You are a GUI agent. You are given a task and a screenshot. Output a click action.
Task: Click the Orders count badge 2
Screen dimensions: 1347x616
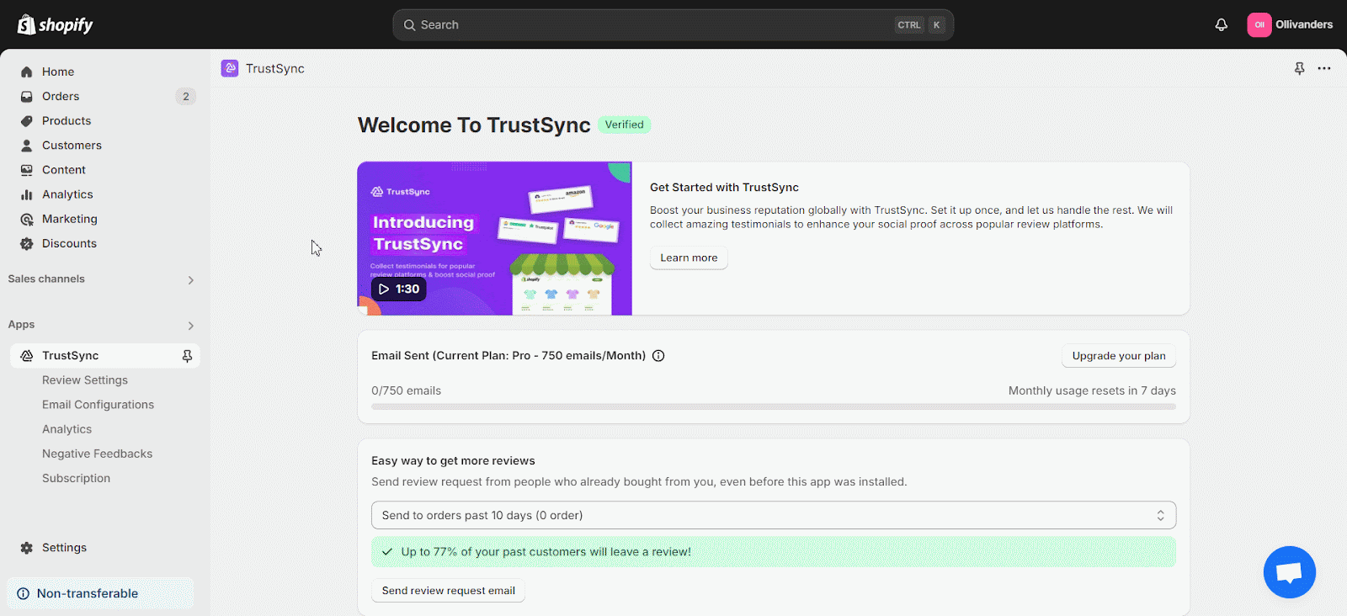click(186, 96)
